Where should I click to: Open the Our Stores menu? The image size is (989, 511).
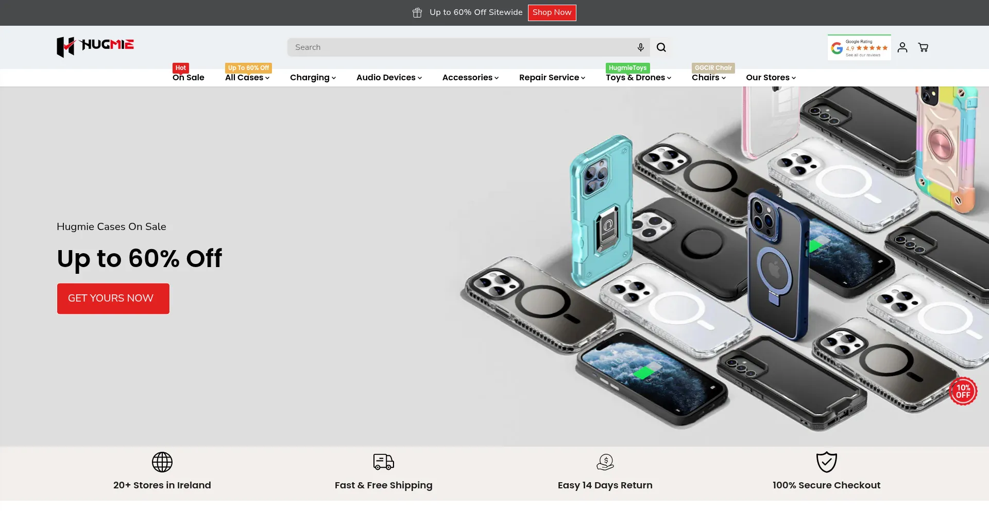click(x=771, y=78)
